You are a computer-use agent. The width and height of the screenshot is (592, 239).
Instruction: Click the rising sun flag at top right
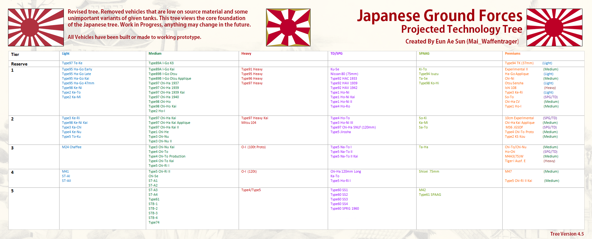coord(554,27)
